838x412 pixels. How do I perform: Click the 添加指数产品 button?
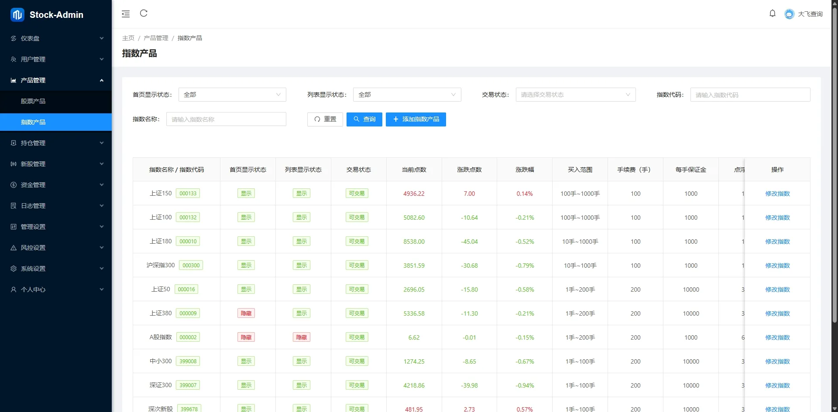[x=416, y=119]
